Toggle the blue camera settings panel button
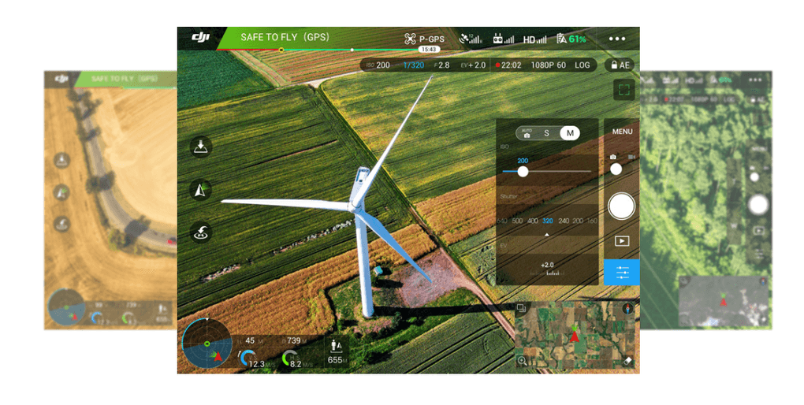This screenshot has height=405, width=804. (622, 272)
